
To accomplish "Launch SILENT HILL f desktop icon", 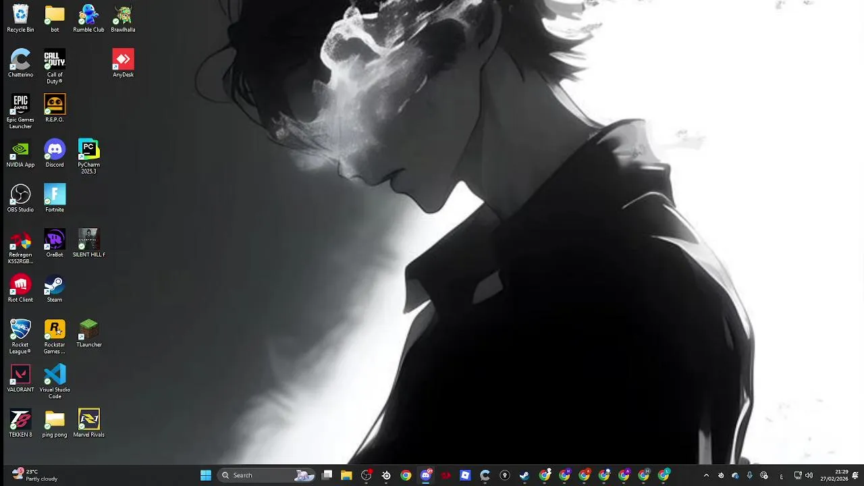I will click(x=88, y=244).
